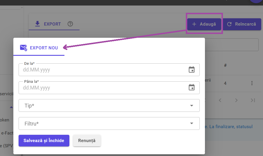
Task: Collapse the sidebar section with the up arrow
Action: pyautogui.click(x=11, y=107)
